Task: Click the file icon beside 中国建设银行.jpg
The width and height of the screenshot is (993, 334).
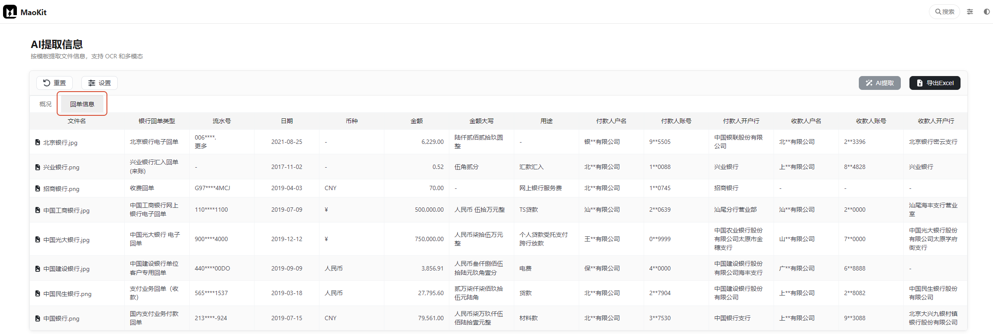Action: (x=38, y=269)
